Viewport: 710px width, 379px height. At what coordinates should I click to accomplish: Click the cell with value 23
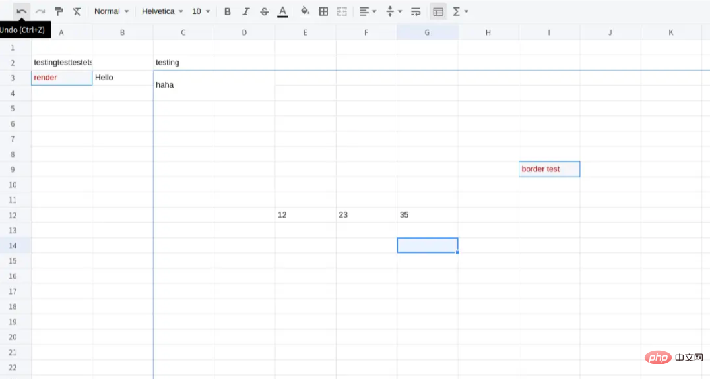point(366,215)
